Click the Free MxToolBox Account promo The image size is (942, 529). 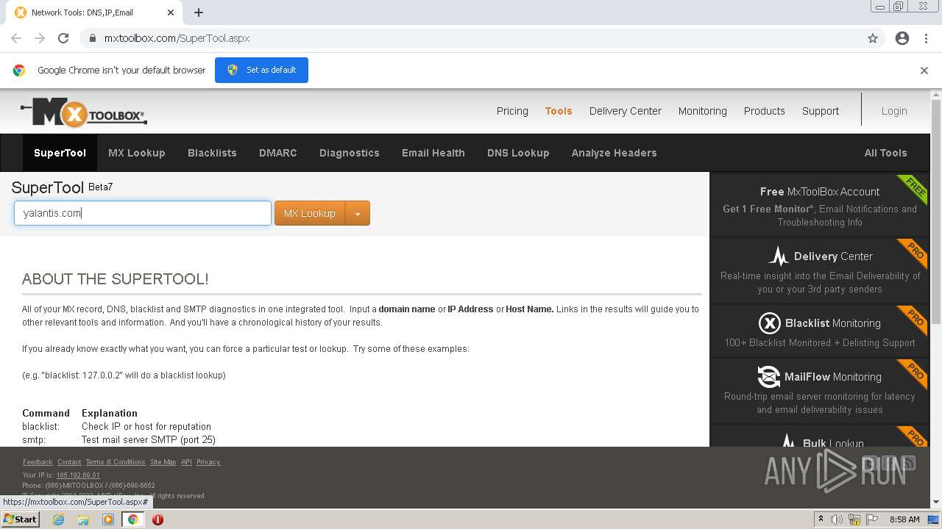pos(820,205)
